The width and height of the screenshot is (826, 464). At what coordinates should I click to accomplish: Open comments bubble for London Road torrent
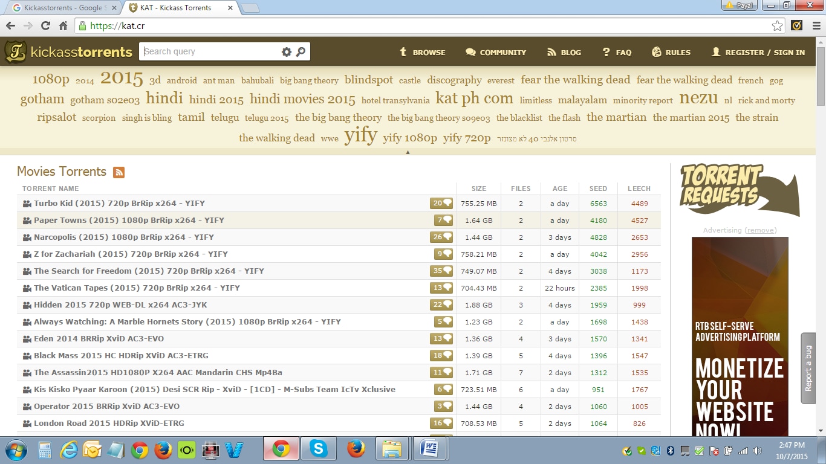click(441, 424)
